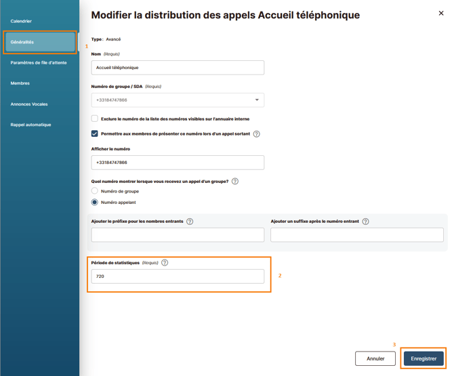Click the Annuler button
The image size is (454, 376).
375,358
